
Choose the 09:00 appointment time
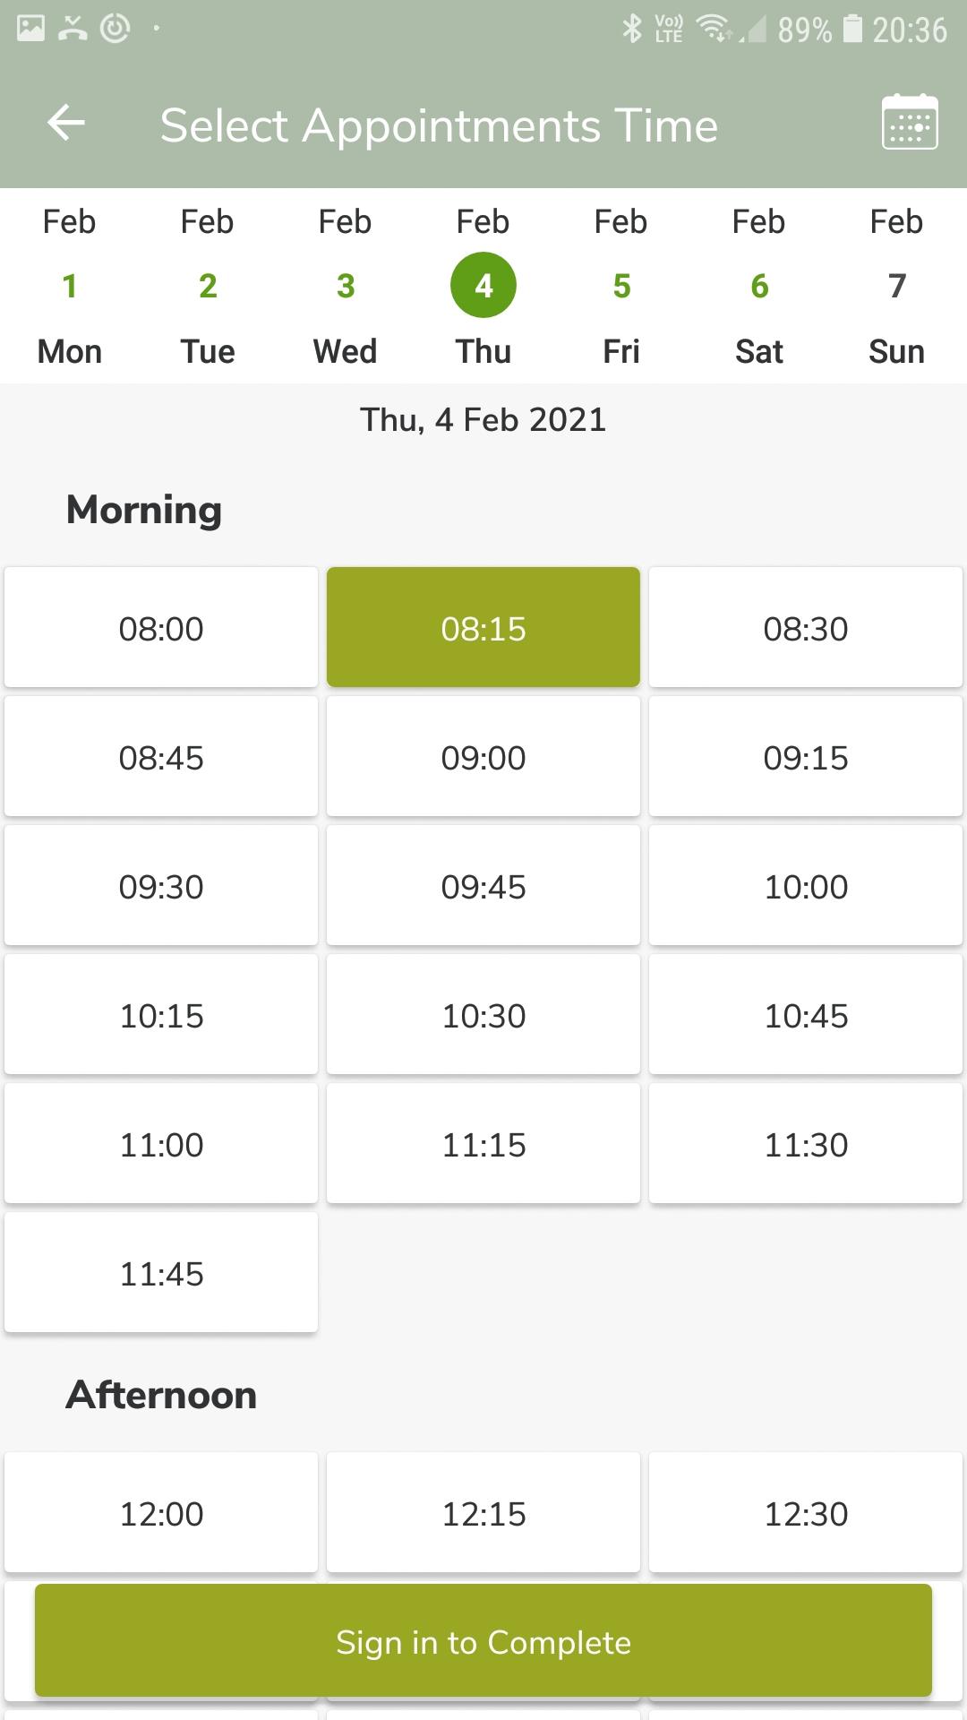tap(483, 757)
